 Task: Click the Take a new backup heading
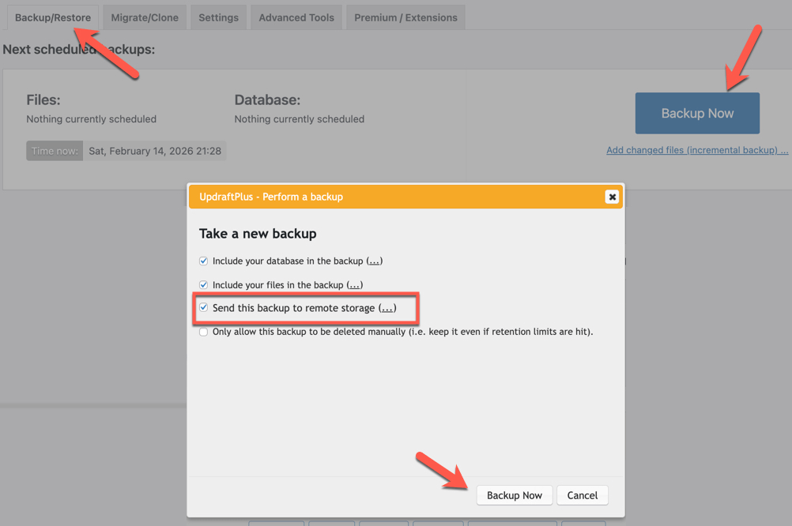258,234
